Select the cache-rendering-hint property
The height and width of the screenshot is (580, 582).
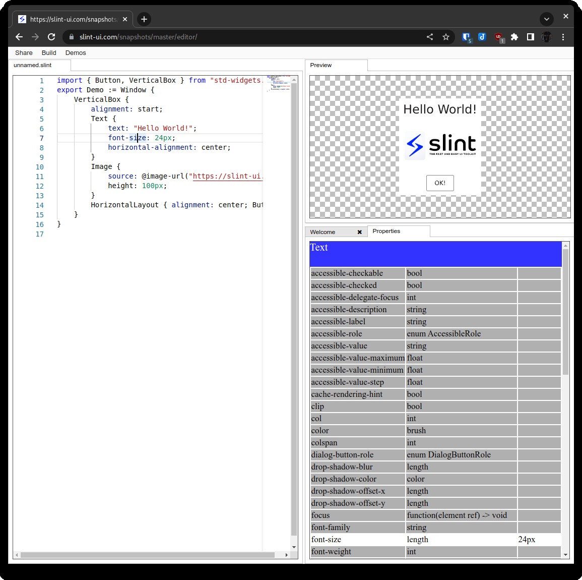(436, 394)
